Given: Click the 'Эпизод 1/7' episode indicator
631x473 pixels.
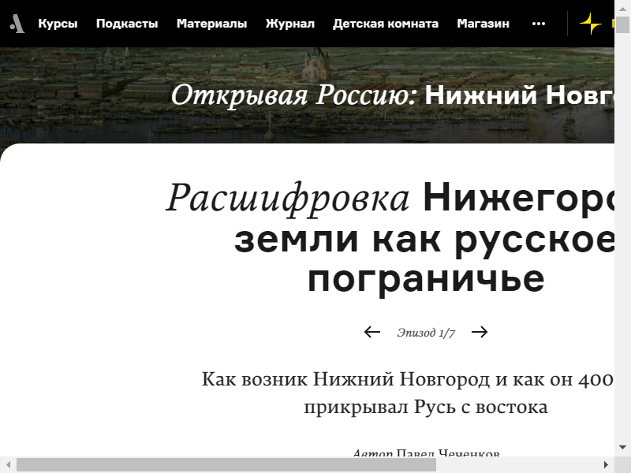Looking at the screenshot, I should [426, 333].
